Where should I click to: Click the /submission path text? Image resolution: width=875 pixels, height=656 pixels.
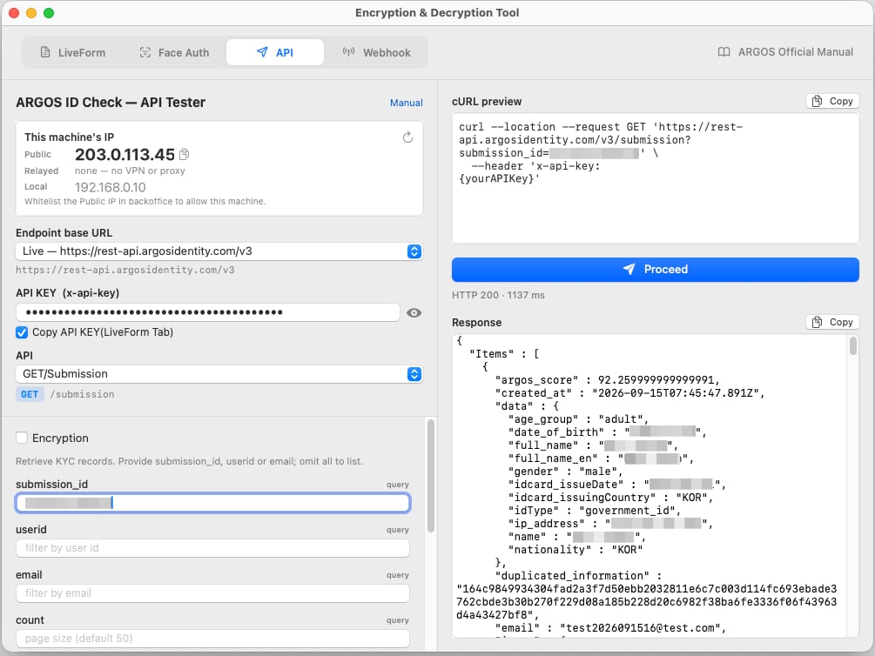pos(82,394)
